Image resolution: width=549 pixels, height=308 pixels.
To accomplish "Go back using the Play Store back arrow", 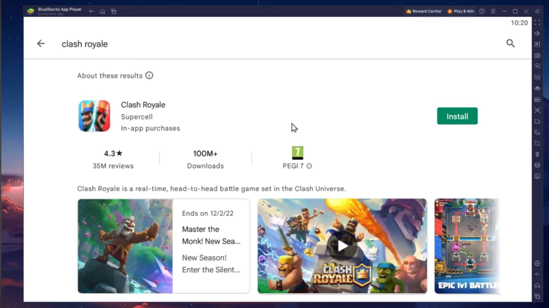I will (41, 44).
